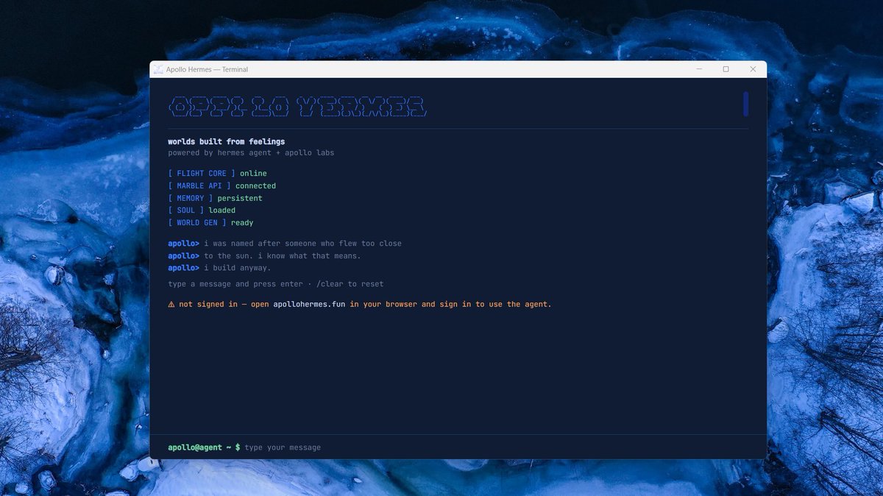Open the apollohermes.fun link
This screenshot has width=883, height=496.
309,304
